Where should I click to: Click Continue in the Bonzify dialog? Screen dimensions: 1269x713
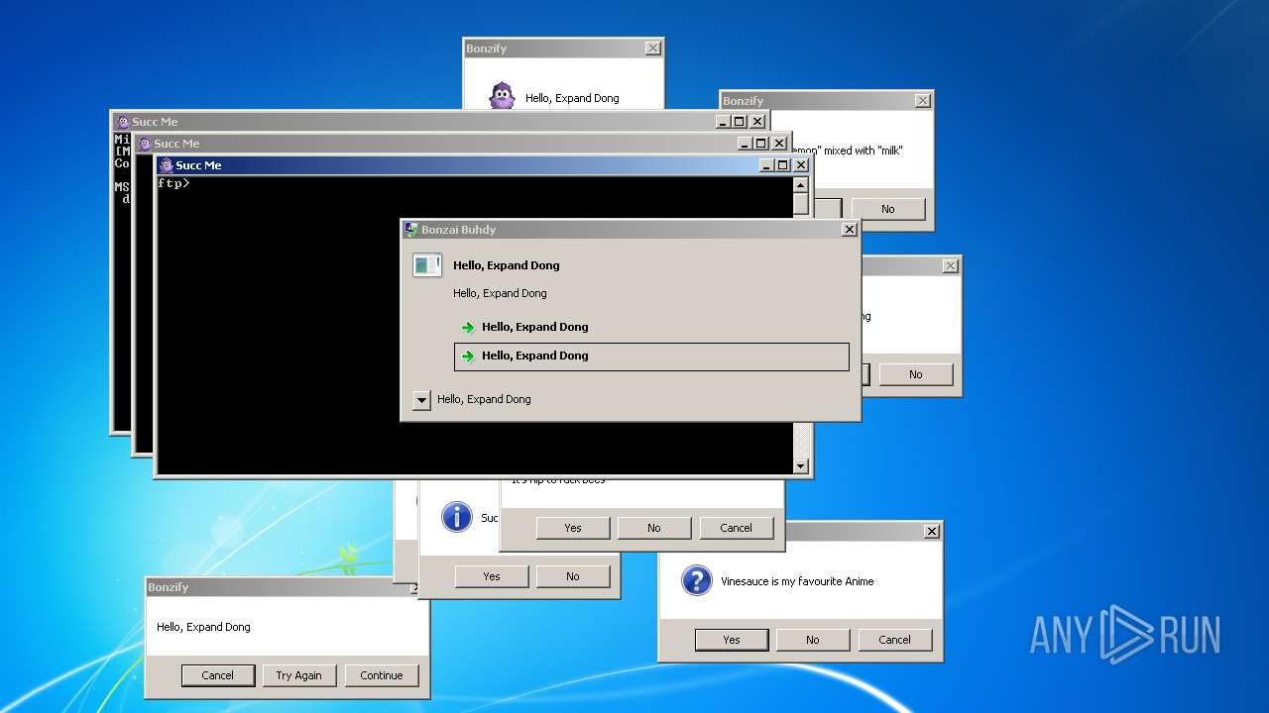382,675
